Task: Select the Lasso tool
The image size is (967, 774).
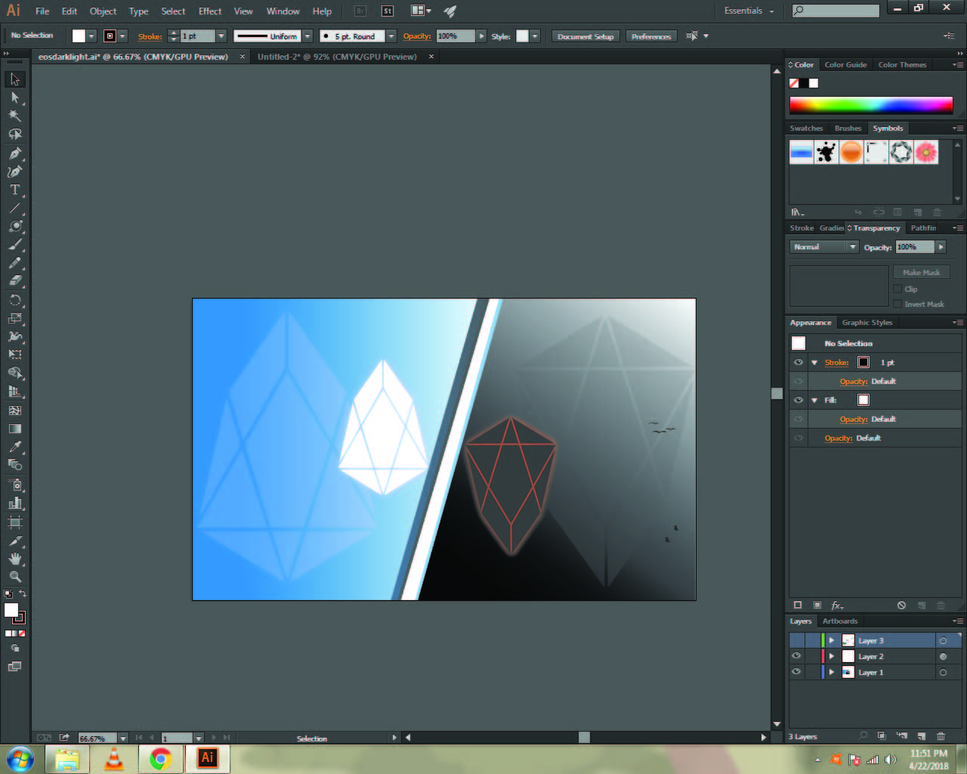Action: 15,135
